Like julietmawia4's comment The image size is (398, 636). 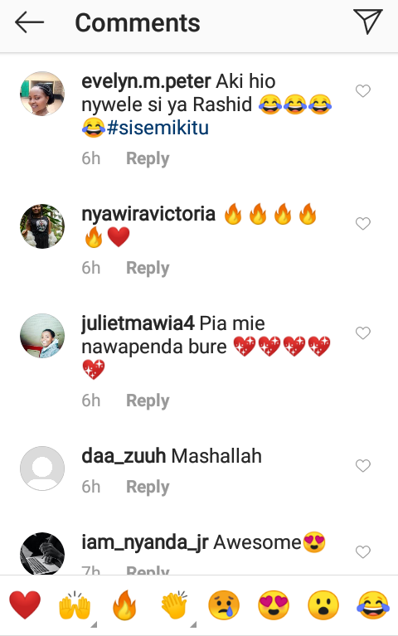click(363, 333)
